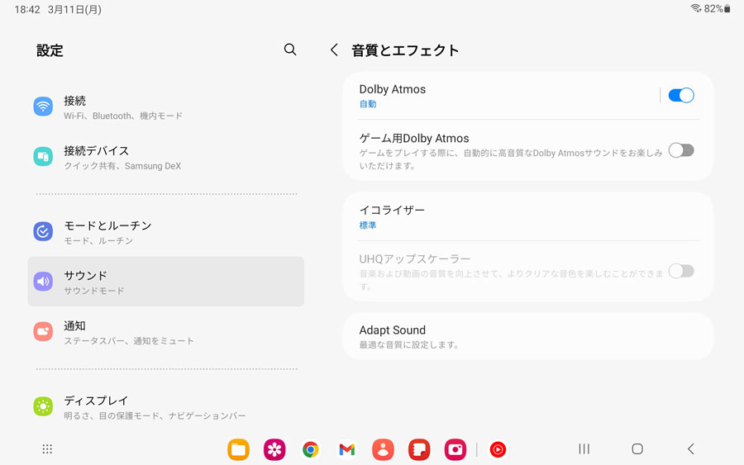Tap the ステータスバー、通知をミュート subtitle
Viewport: 744px width, 465px height.
129,341
